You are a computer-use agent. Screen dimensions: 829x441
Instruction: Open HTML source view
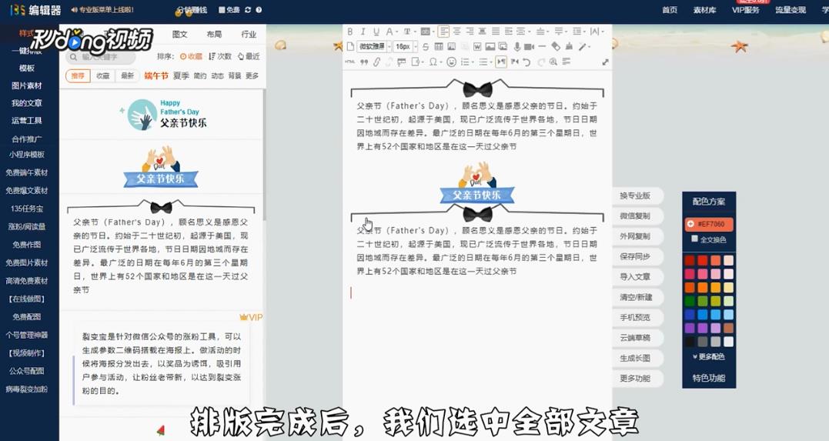[349, 62]
